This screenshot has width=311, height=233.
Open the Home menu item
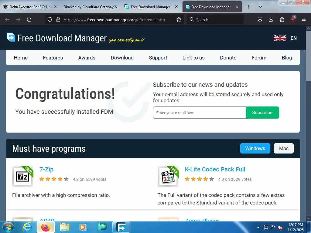point(21,58)
